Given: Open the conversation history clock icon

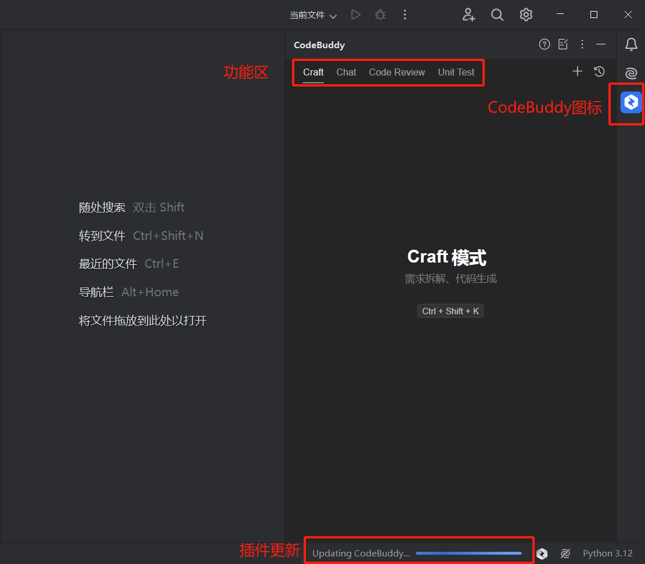Looking at the screenshot, I should pos(599,71).
